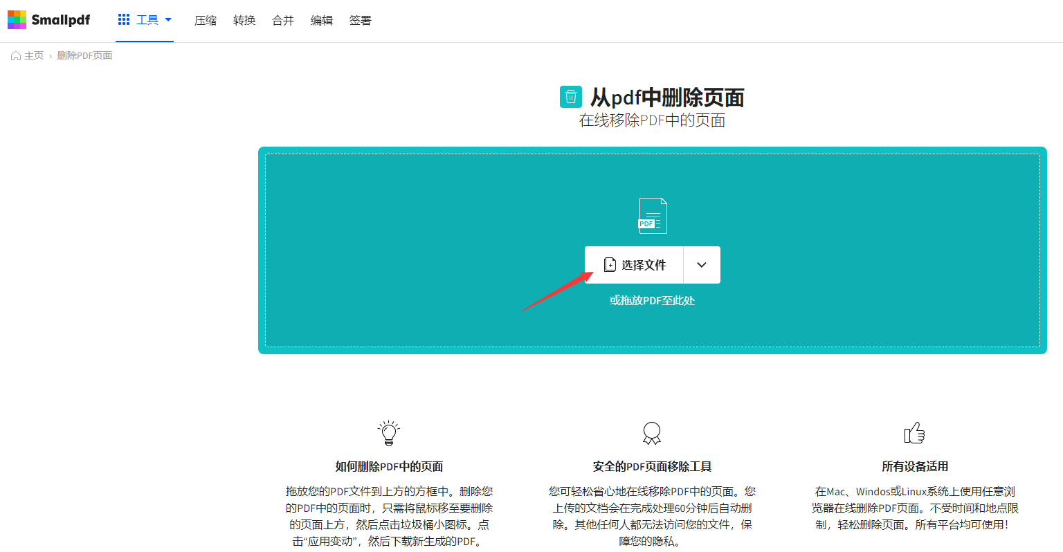The image size is (1063, 552).
Task: Click the heading 所有设备适用
Action: (915, 466)
